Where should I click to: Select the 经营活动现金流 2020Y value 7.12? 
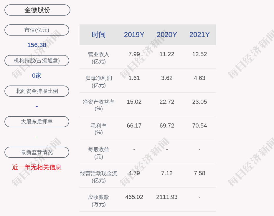(167, 173)
